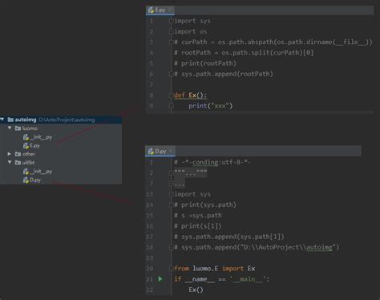Close the D.py editor tab

(171, 152)
